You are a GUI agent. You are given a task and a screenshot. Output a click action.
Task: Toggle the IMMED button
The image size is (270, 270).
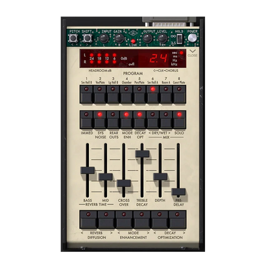coord(86,119)
